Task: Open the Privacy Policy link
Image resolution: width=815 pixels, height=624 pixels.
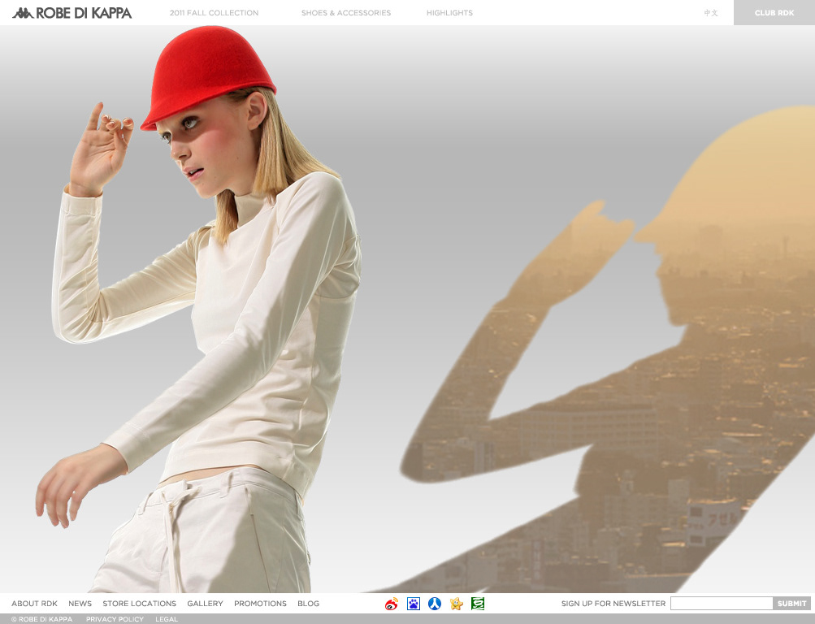Action: 115,619
